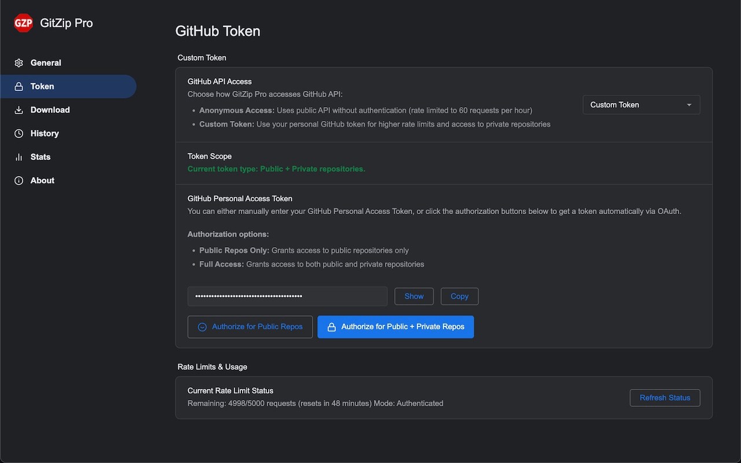Open the General settings section
Screen dimensions: 741x463
(68, 63)
